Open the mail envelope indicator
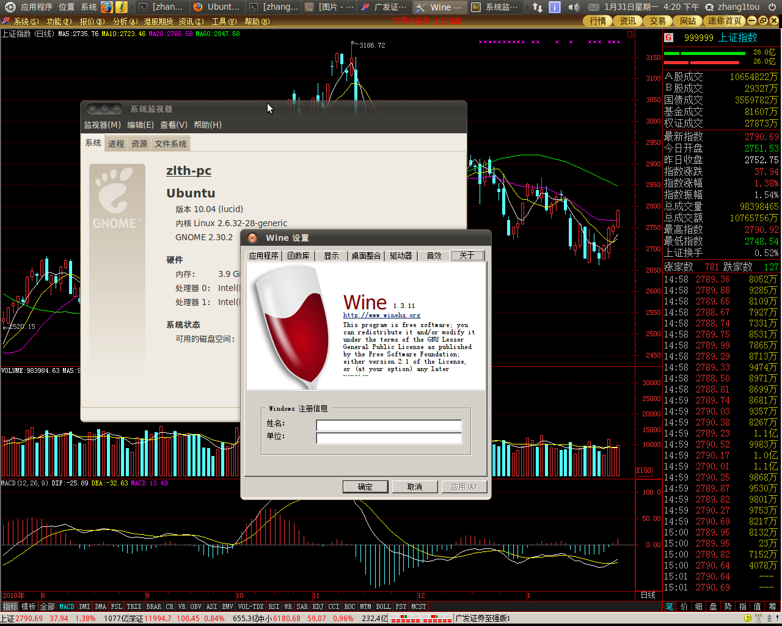 593,7
